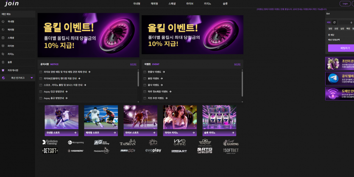Click the 최신 인기리그 purple league icon
354x177 pixels.
pyautogui.click(x=3, y=78)
